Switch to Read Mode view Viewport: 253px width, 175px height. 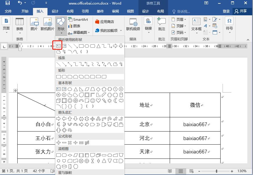coord(170,171)
